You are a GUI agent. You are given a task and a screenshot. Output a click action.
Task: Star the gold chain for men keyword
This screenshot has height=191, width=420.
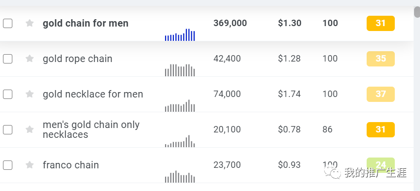(30, 23)
